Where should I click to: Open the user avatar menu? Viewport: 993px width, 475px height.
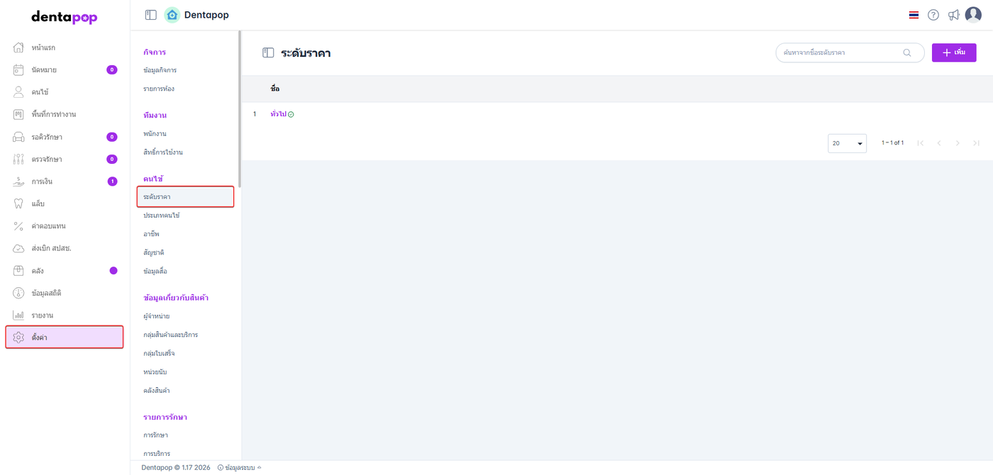[x=973, y=15]
